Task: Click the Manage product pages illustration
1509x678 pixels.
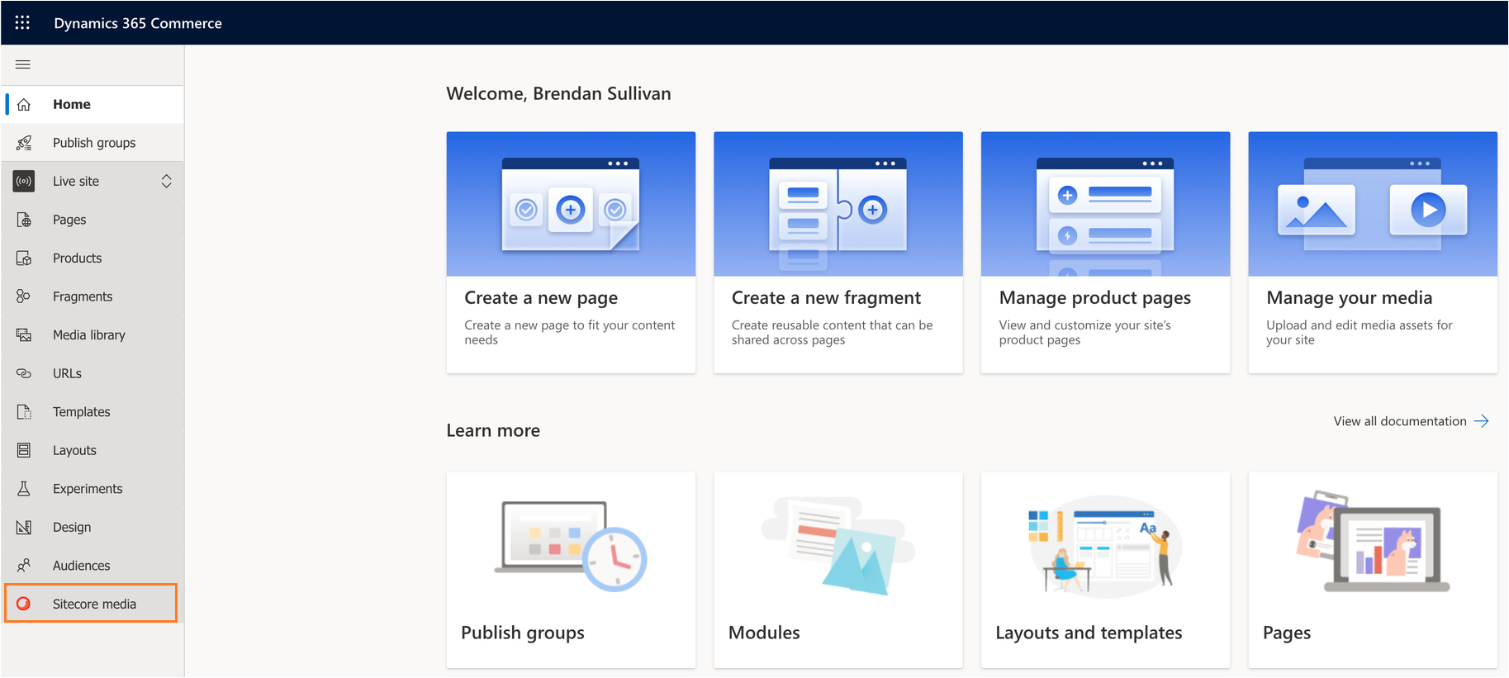Action: coord(1105,204)
